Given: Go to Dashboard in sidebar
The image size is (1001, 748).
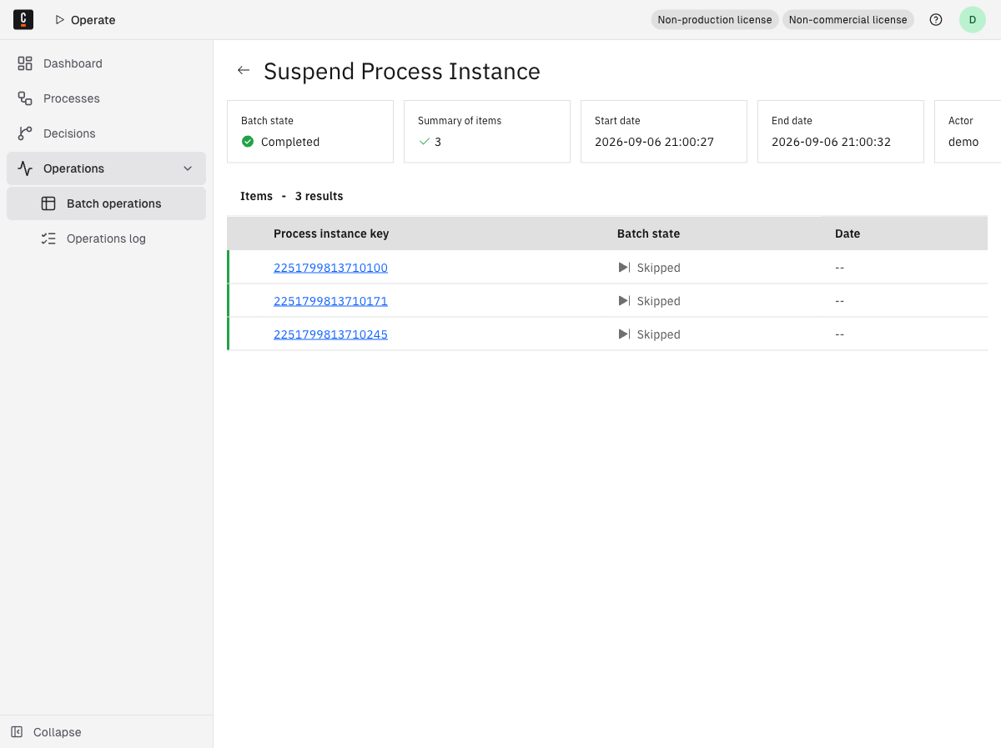Looking at the screenshot, I should click(106, 63).
